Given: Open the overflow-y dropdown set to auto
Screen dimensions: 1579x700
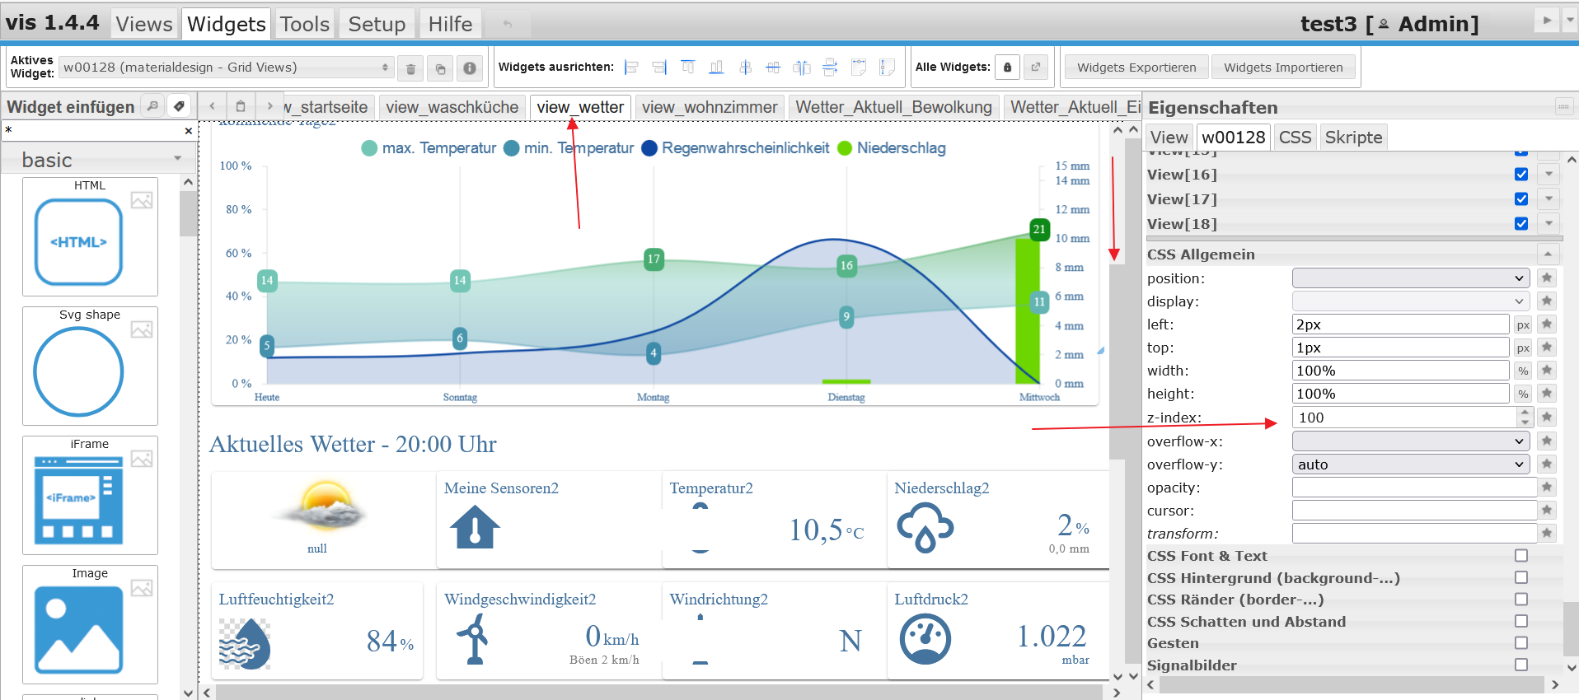Looking at the screenshot, I should click(1410, 464).
